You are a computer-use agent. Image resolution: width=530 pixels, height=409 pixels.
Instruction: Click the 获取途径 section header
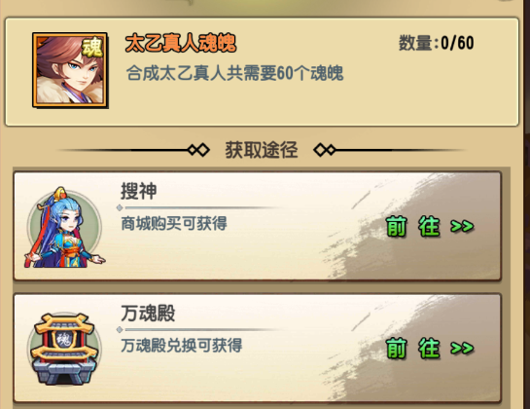tap(262, 150)
